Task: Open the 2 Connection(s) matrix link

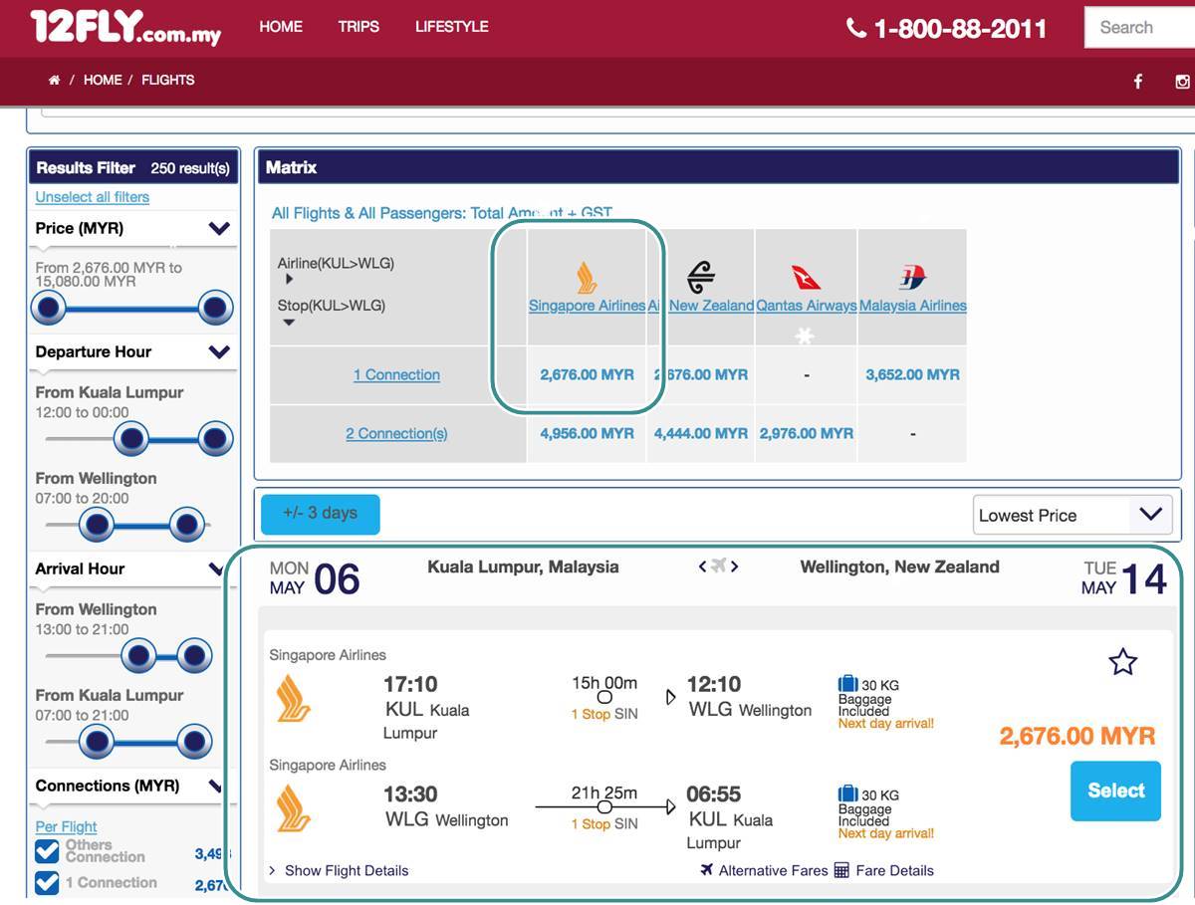Action: pyautogui.click(x=396, y=433)
